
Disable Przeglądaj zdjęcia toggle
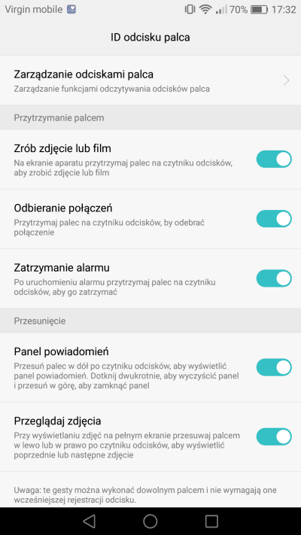274,436
